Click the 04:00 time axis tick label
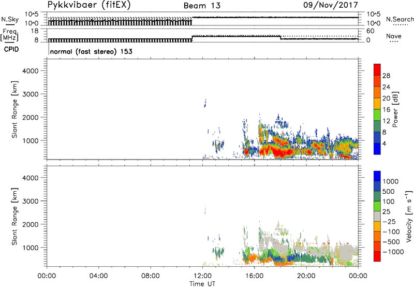This screenshot has height=287, width=414. tap(98, 276)
